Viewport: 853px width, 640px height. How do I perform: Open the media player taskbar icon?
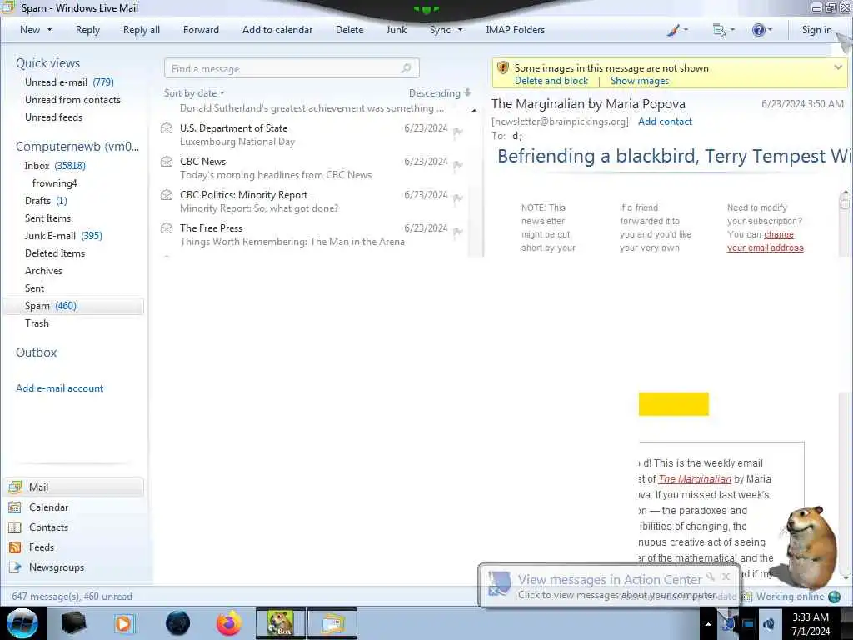[x=124, y=623]
